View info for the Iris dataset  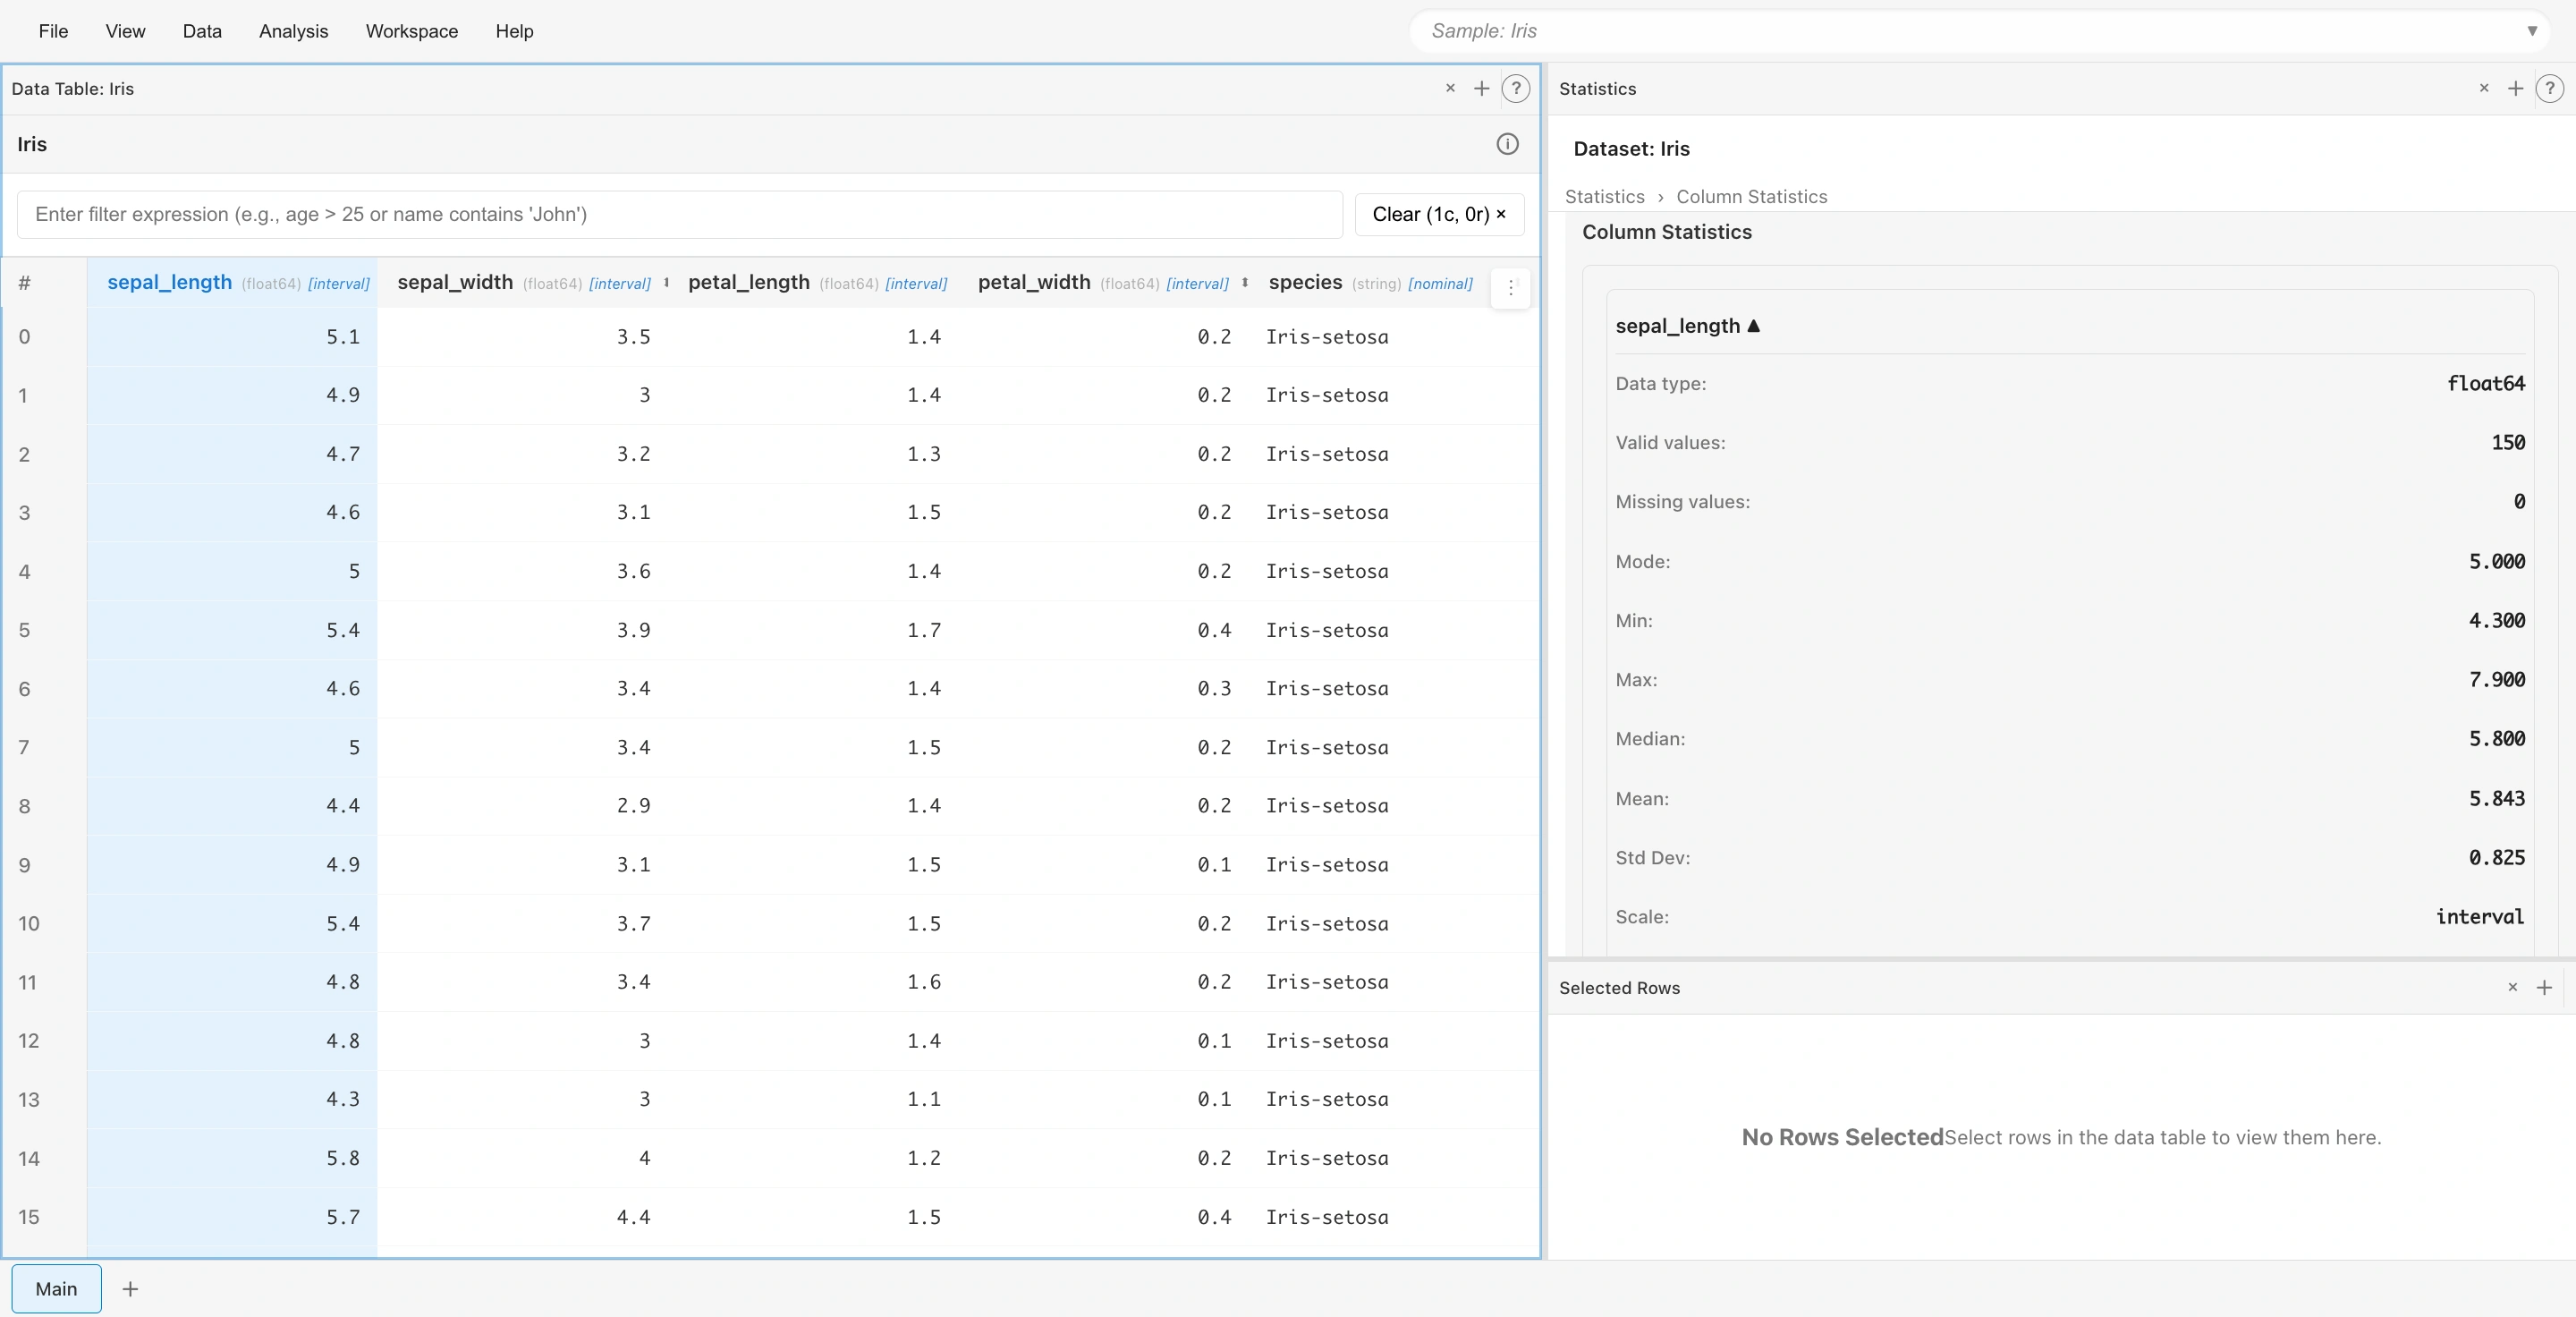(x=1507, y=144)
